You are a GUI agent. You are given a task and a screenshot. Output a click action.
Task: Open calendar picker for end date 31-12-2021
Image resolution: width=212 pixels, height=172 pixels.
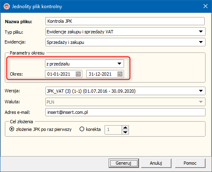(120, 74)
